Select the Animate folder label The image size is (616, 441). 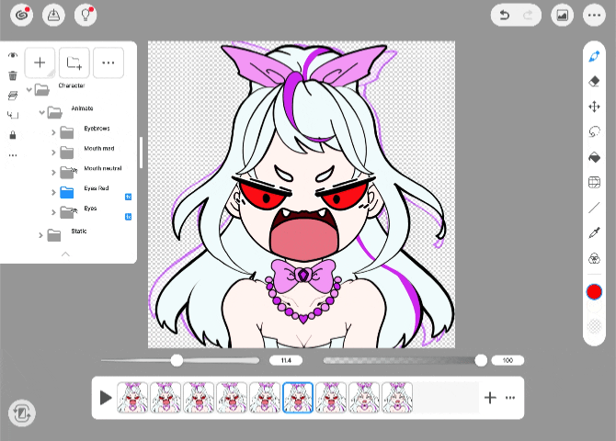82,108
